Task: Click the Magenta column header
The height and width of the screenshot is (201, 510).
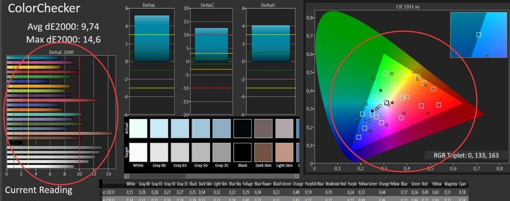Action: 451,184
